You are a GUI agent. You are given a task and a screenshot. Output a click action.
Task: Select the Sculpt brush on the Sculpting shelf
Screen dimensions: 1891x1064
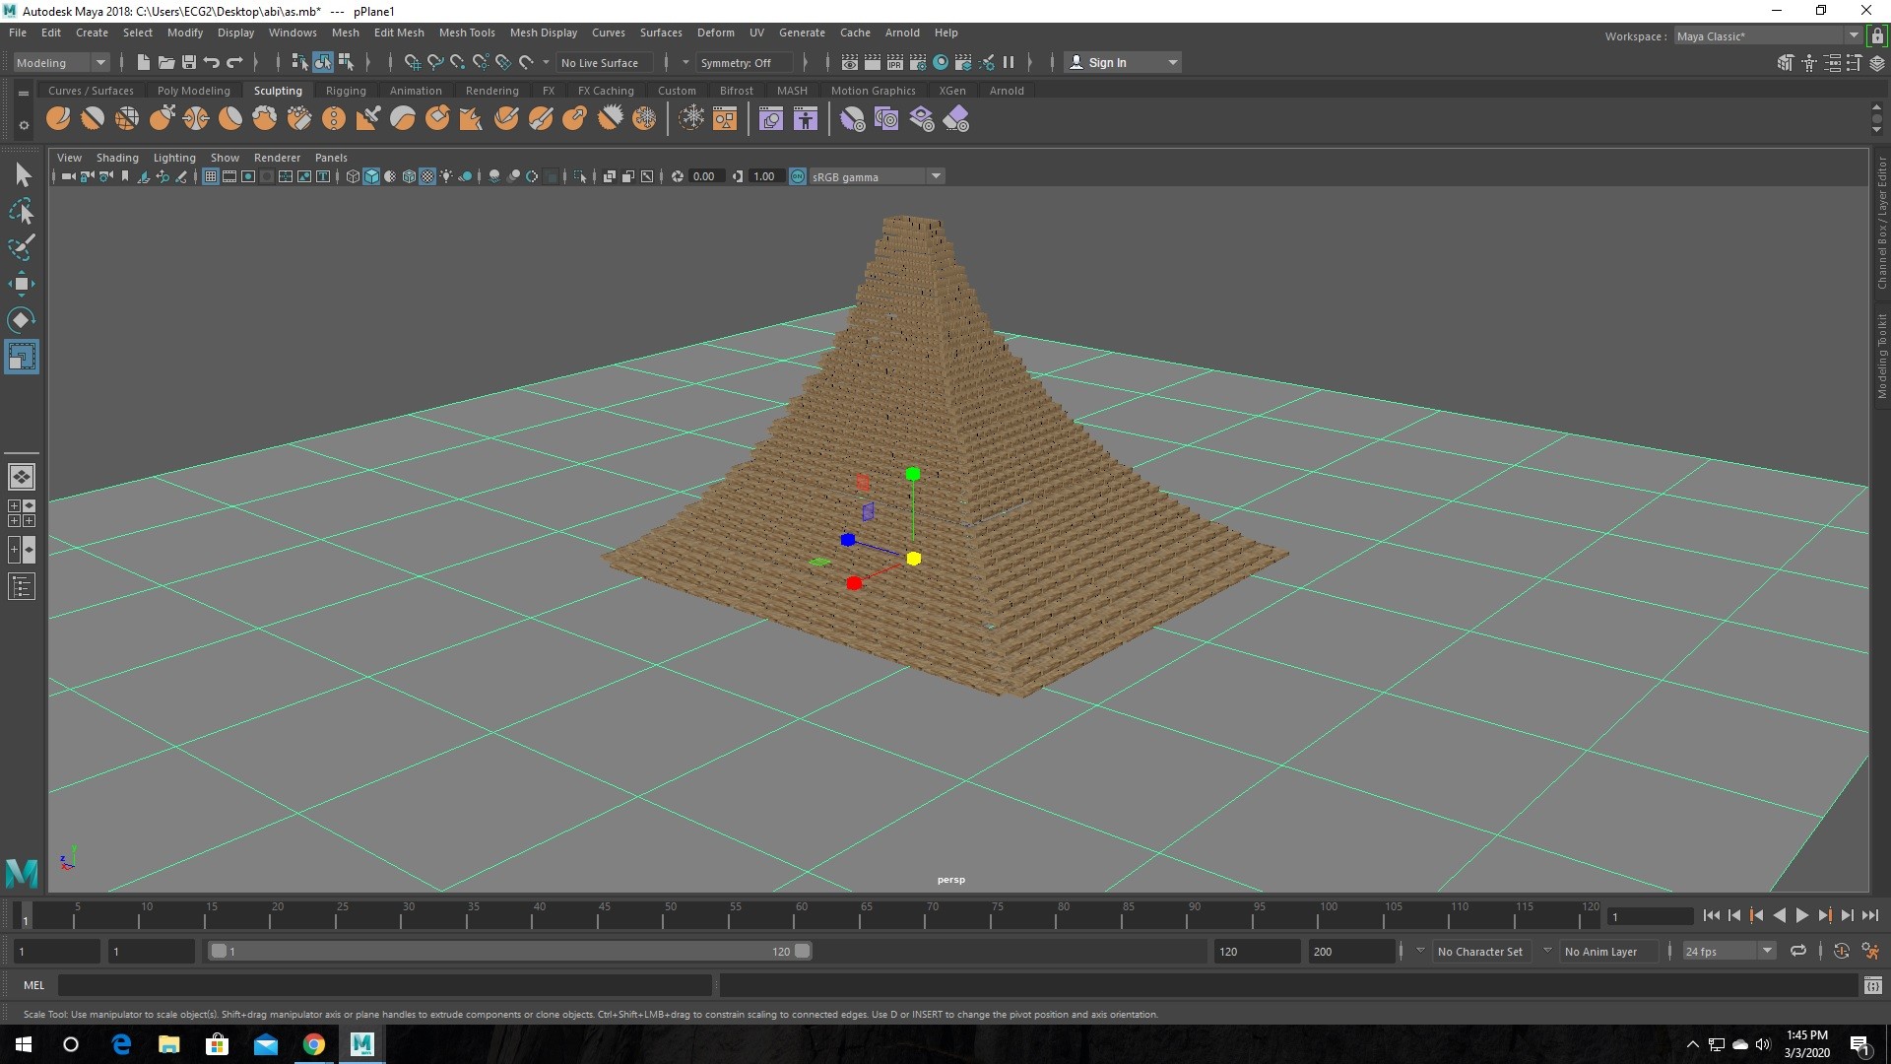pos(58,118)
